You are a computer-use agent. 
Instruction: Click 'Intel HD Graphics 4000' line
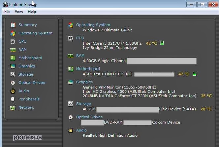pyautogui.click(x=129, y=92)
